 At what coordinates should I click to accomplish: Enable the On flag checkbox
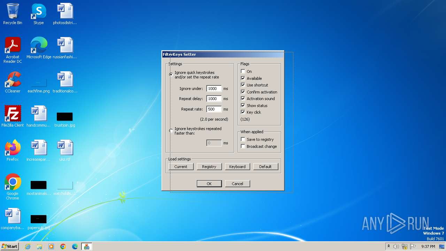pos(243,71)
